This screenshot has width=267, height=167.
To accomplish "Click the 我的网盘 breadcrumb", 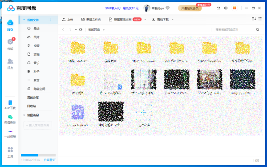I will click(94, 30).
